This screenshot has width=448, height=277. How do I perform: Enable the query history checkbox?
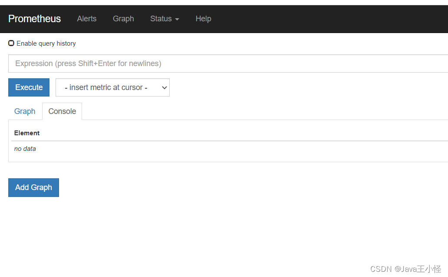click(x=11, y=43)
